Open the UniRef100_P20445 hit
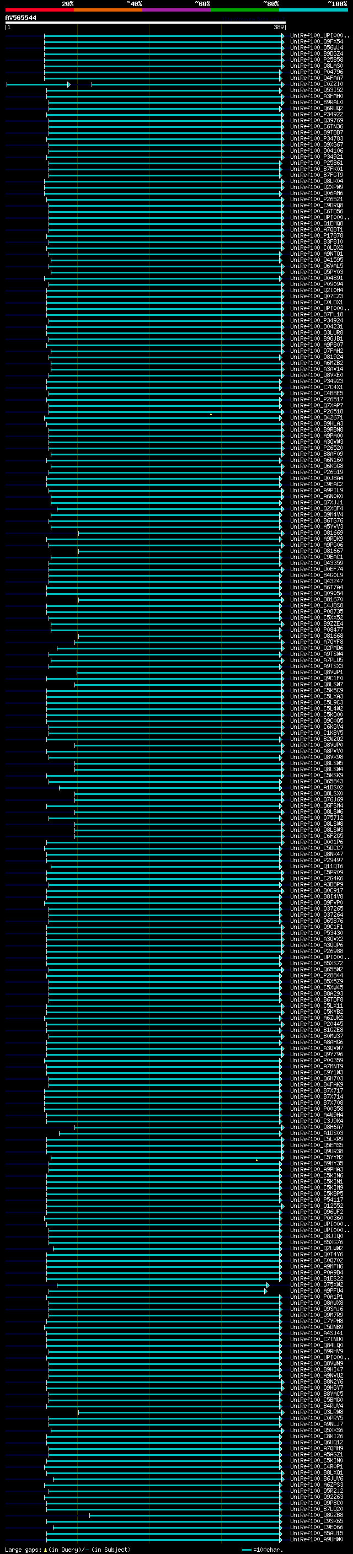 point(317,1024)
